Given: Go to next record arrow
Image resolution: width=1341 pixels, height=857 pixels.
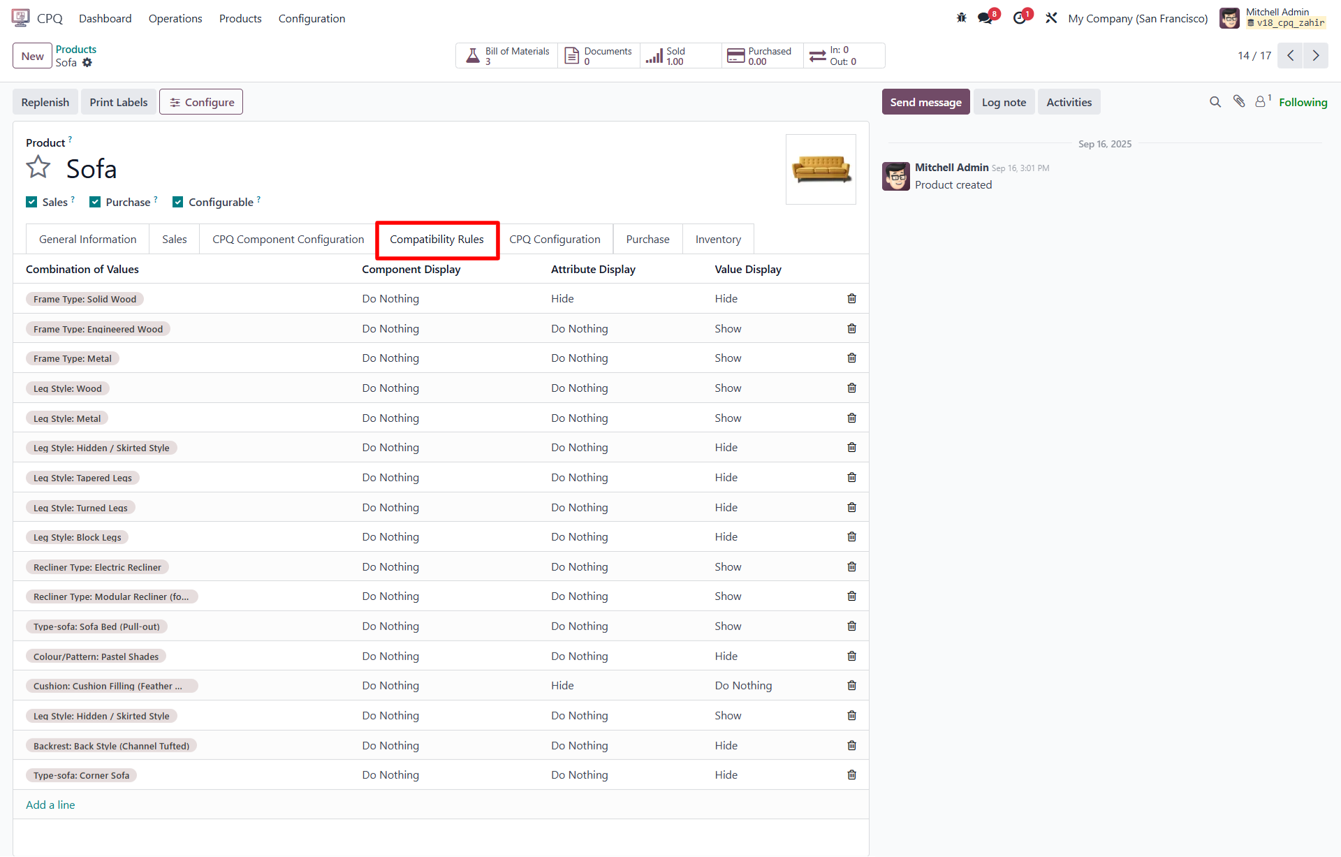Looking at the screenshot, I should pos(1316,56).
